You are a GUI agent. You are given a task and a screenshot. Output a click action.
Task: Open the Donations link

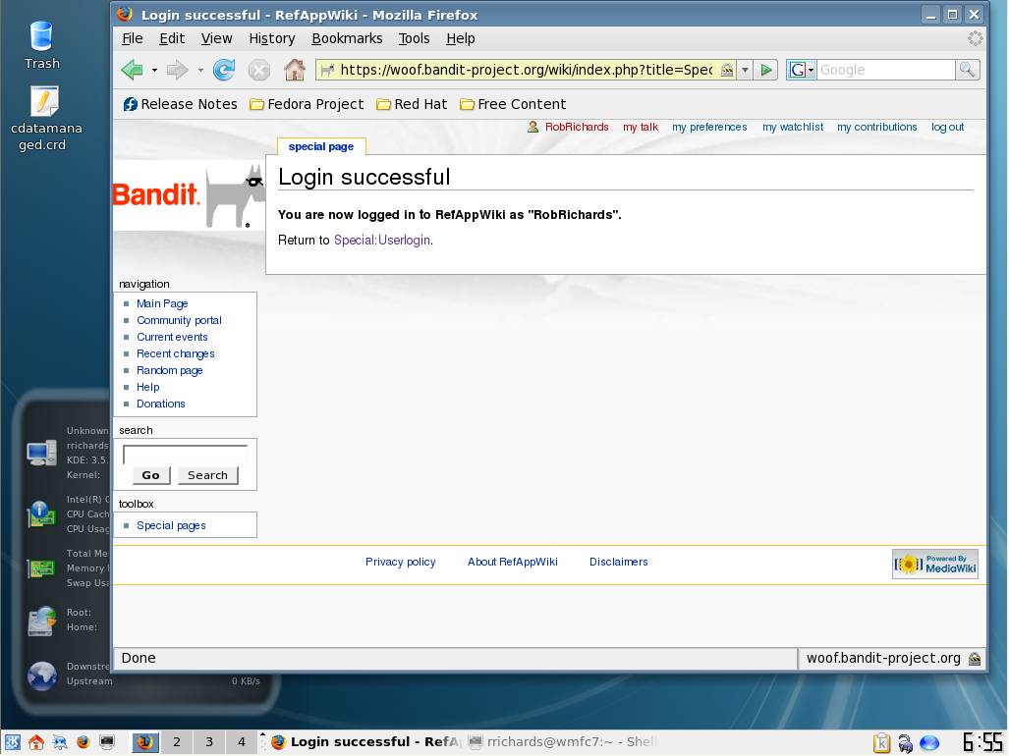(x=160, y=404)
